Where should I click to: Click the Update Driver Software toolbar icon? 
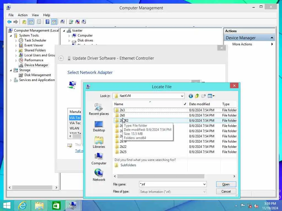71,22
